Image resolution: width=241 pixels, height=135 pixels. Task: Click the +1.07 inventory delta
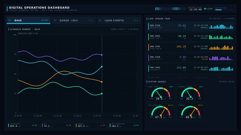coord(136,125)
